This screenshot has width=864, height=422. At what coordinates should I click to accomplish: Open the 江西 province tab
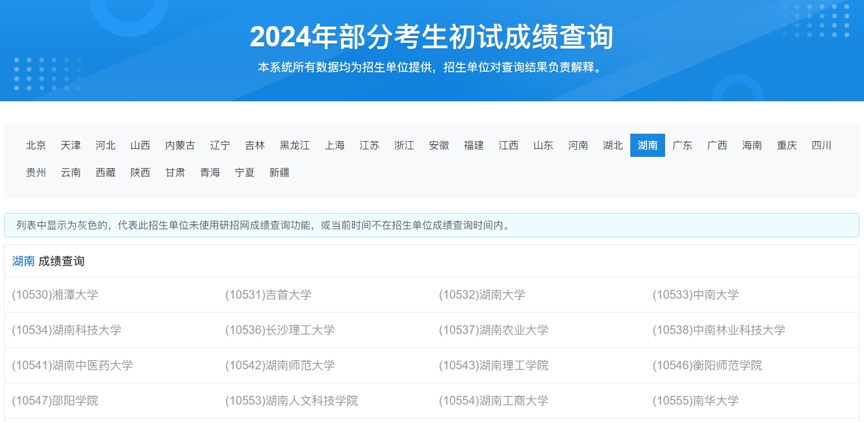(509, 145)
